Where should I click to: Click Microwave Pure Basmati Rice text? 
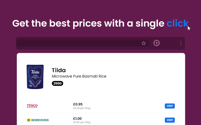[x=79, y=76]
